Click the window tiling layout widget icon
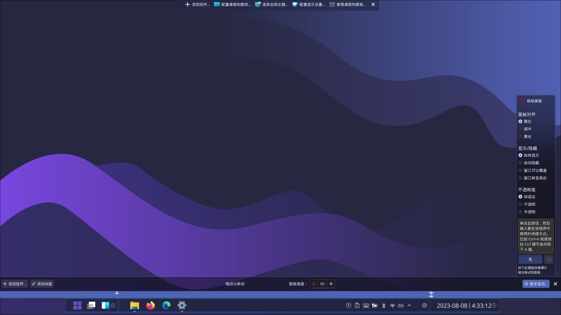 coord(105,305)
